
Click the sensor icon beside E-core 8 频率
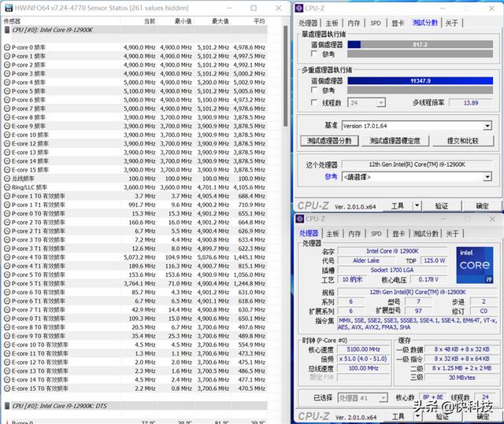[7, 117]
